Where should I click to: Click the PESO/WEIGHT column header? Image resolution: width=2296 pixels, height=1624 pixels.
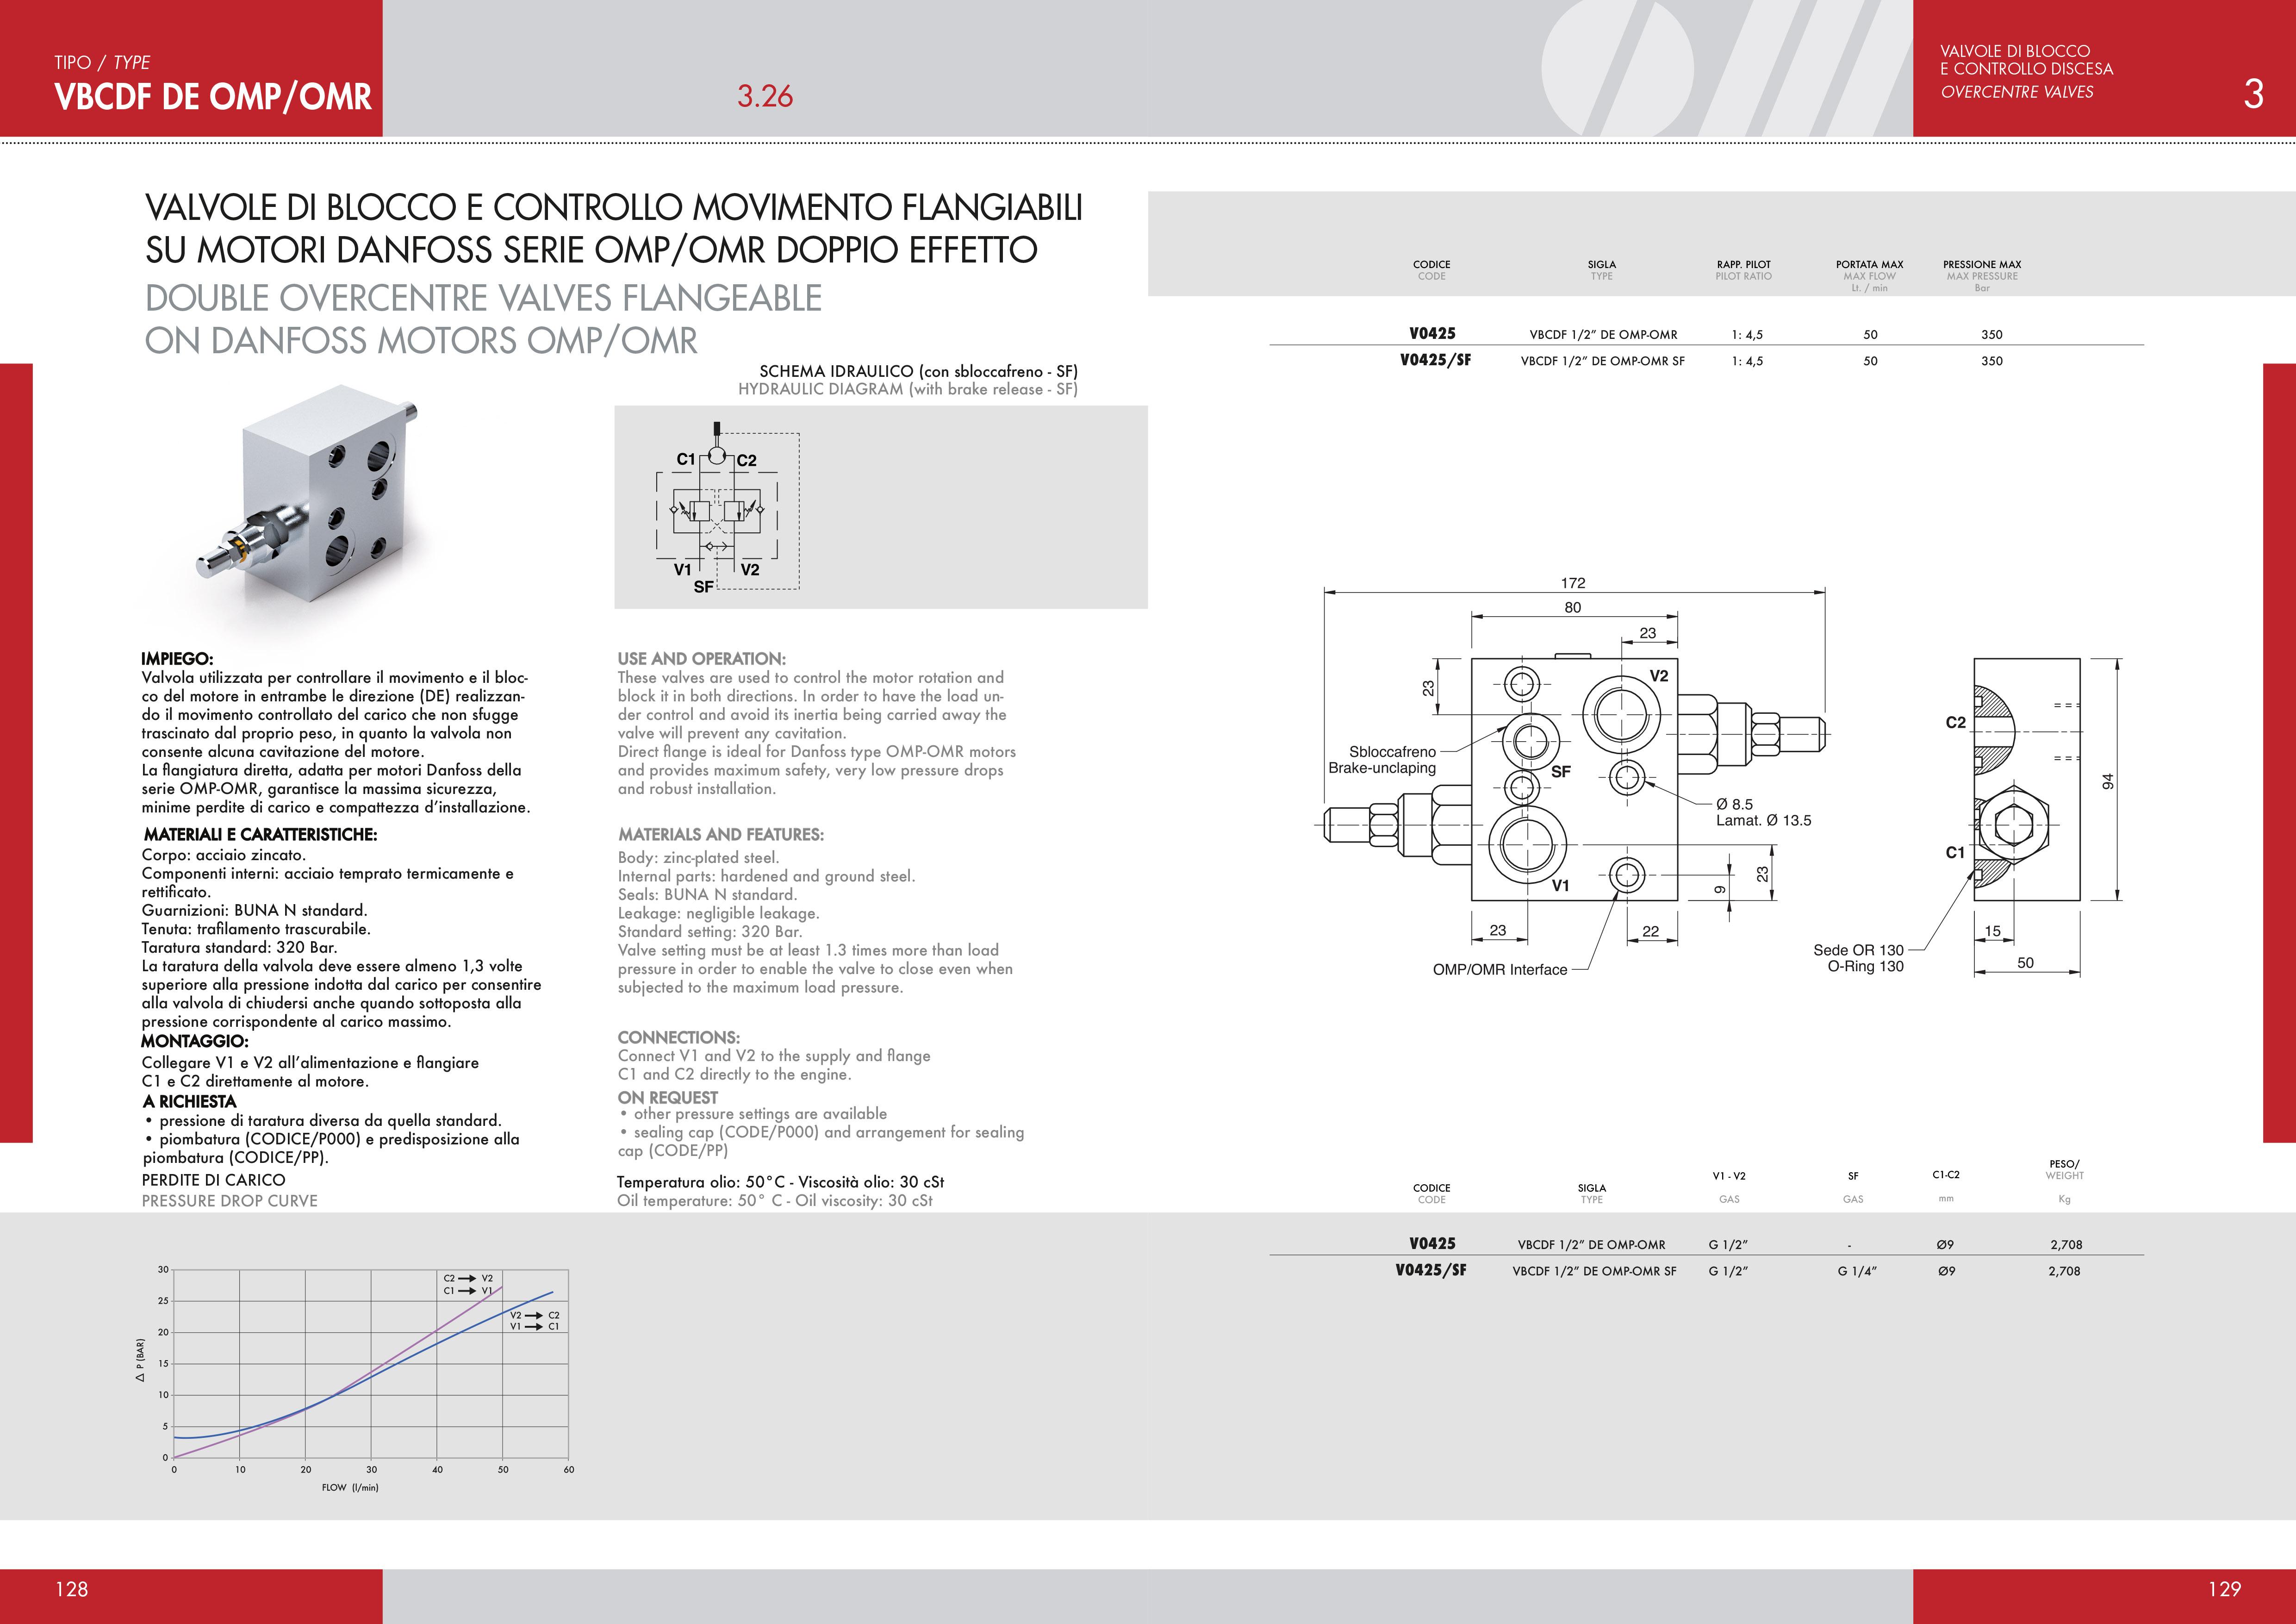click(x=2064, y=1170)
